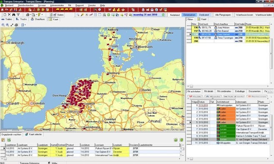This screenshot has height=164, width=274.
Task: Toggle the Denemarken plan group
Action: click(189, 15)
